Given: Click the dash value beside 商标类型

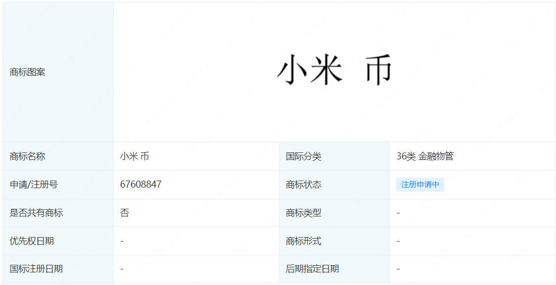Looking at the screenshot, I should point(399,213).
